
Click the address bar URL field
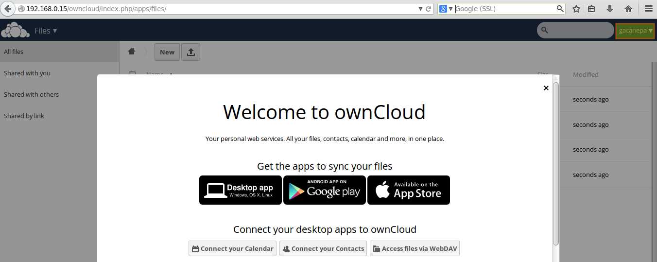[219, 9]
